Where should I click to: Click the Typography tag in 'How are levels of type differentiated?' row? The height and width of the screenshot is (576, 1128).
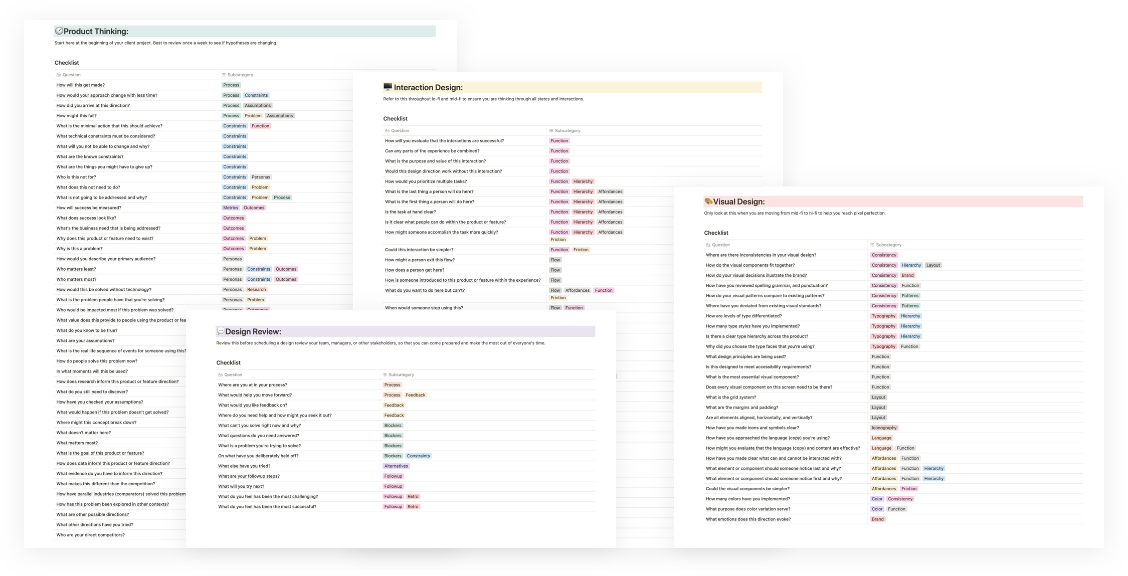coord(883,316)
